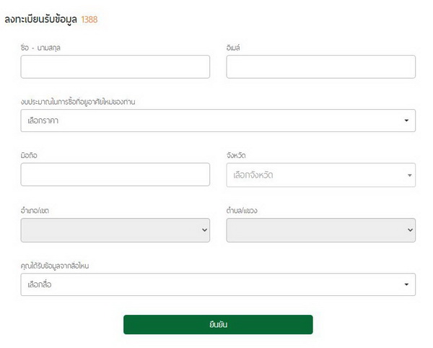The width and height of the screenshot is (433, 348).
Task: Click the ชื่อ - นามสกุล name input field
Action: (115, 66)
